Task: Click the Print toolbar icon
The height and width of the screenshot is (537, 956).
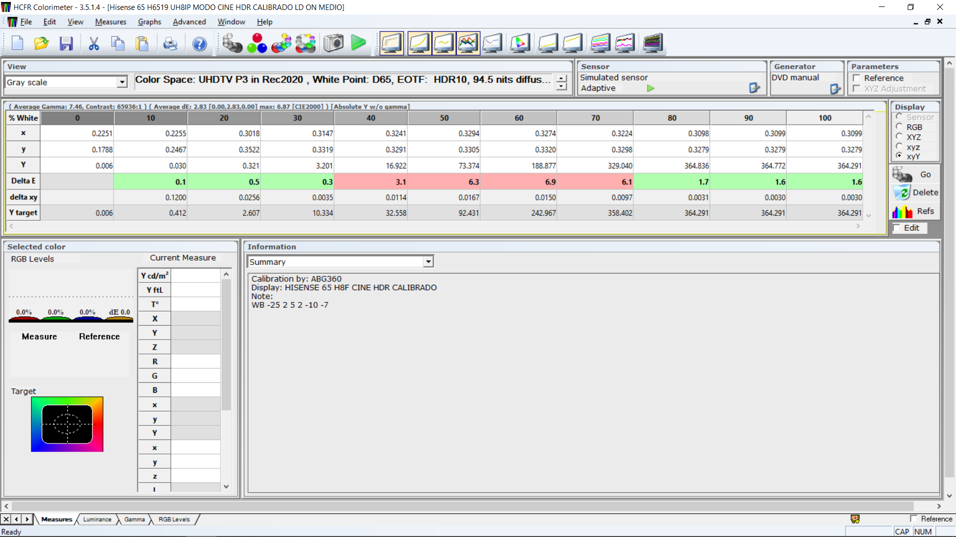Action: click(170, 43)
